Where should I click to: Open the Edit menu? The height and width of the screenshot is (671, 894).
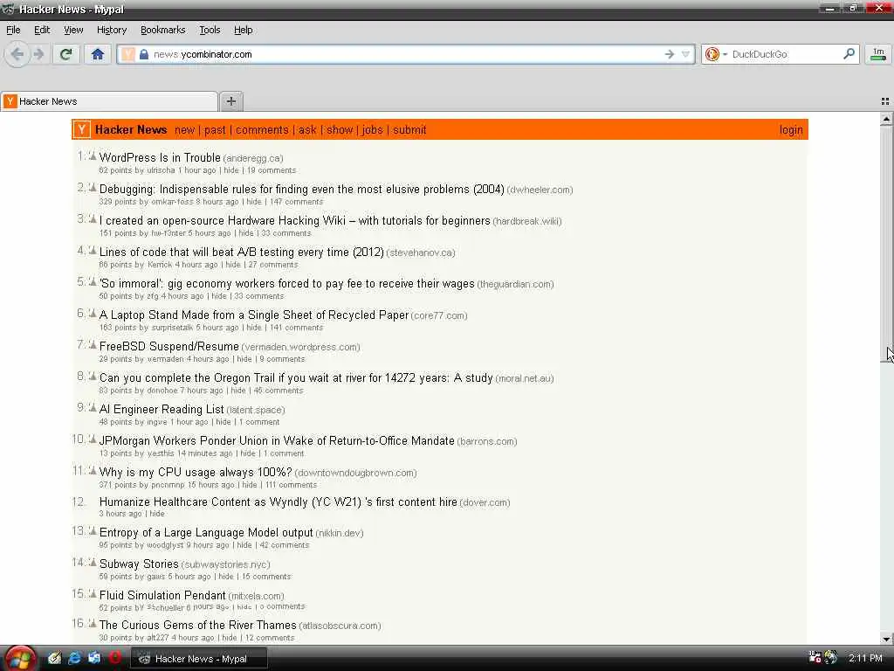pos(42,30)
